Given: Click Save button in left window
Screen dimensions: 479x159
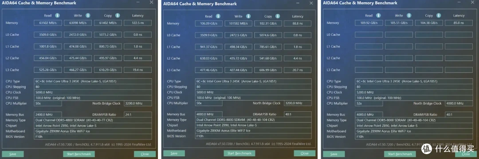Looking at the screenshot, I should coord(12,154).
